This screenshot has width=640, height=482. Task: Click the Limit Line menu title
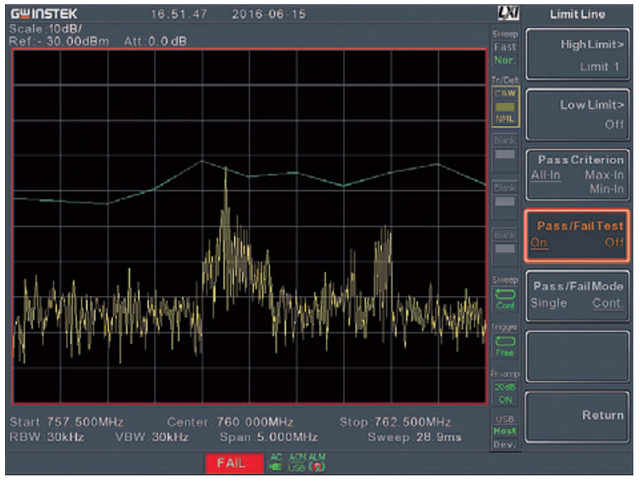[577, 14]
